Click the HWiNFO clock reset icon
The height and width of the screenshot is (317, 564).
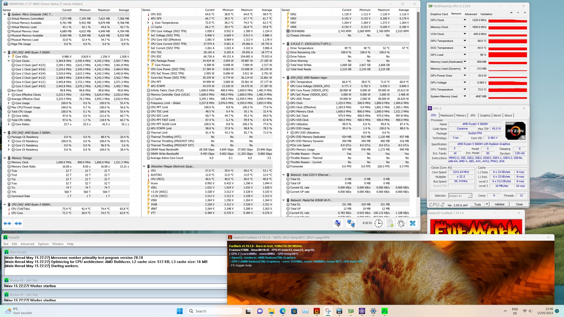[x=378, y=223]
